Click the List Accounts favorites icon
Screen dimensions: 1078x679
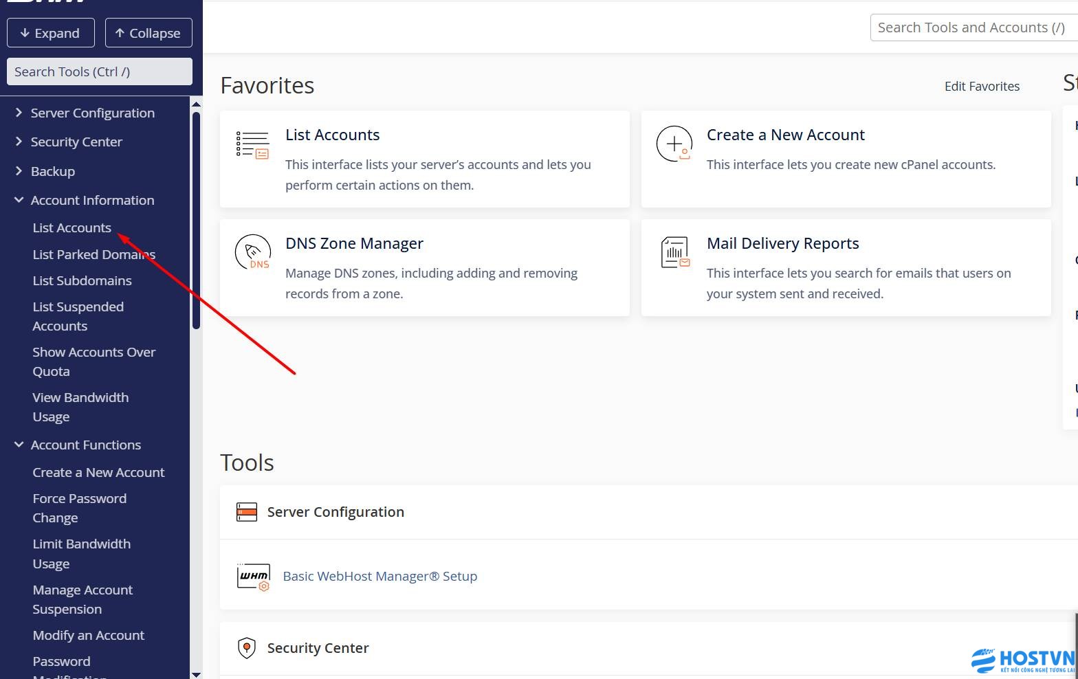click(x=252, y=145)
